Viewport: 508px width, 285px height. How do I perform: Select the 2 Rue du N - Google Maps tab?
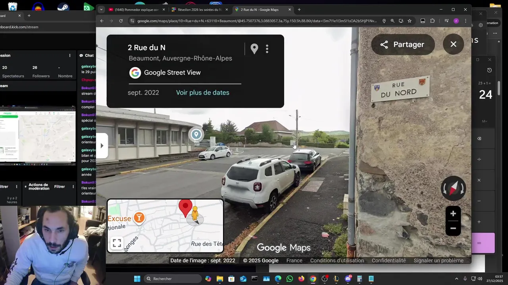click(262, 9)
